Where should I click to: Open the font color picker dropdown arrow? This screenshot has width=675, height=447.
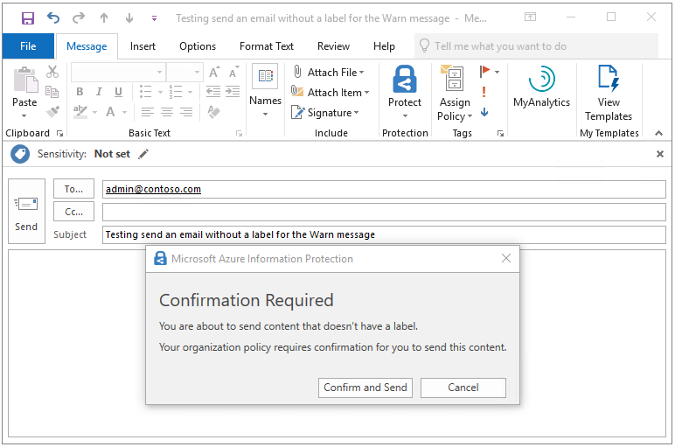(x=124, y=112)
